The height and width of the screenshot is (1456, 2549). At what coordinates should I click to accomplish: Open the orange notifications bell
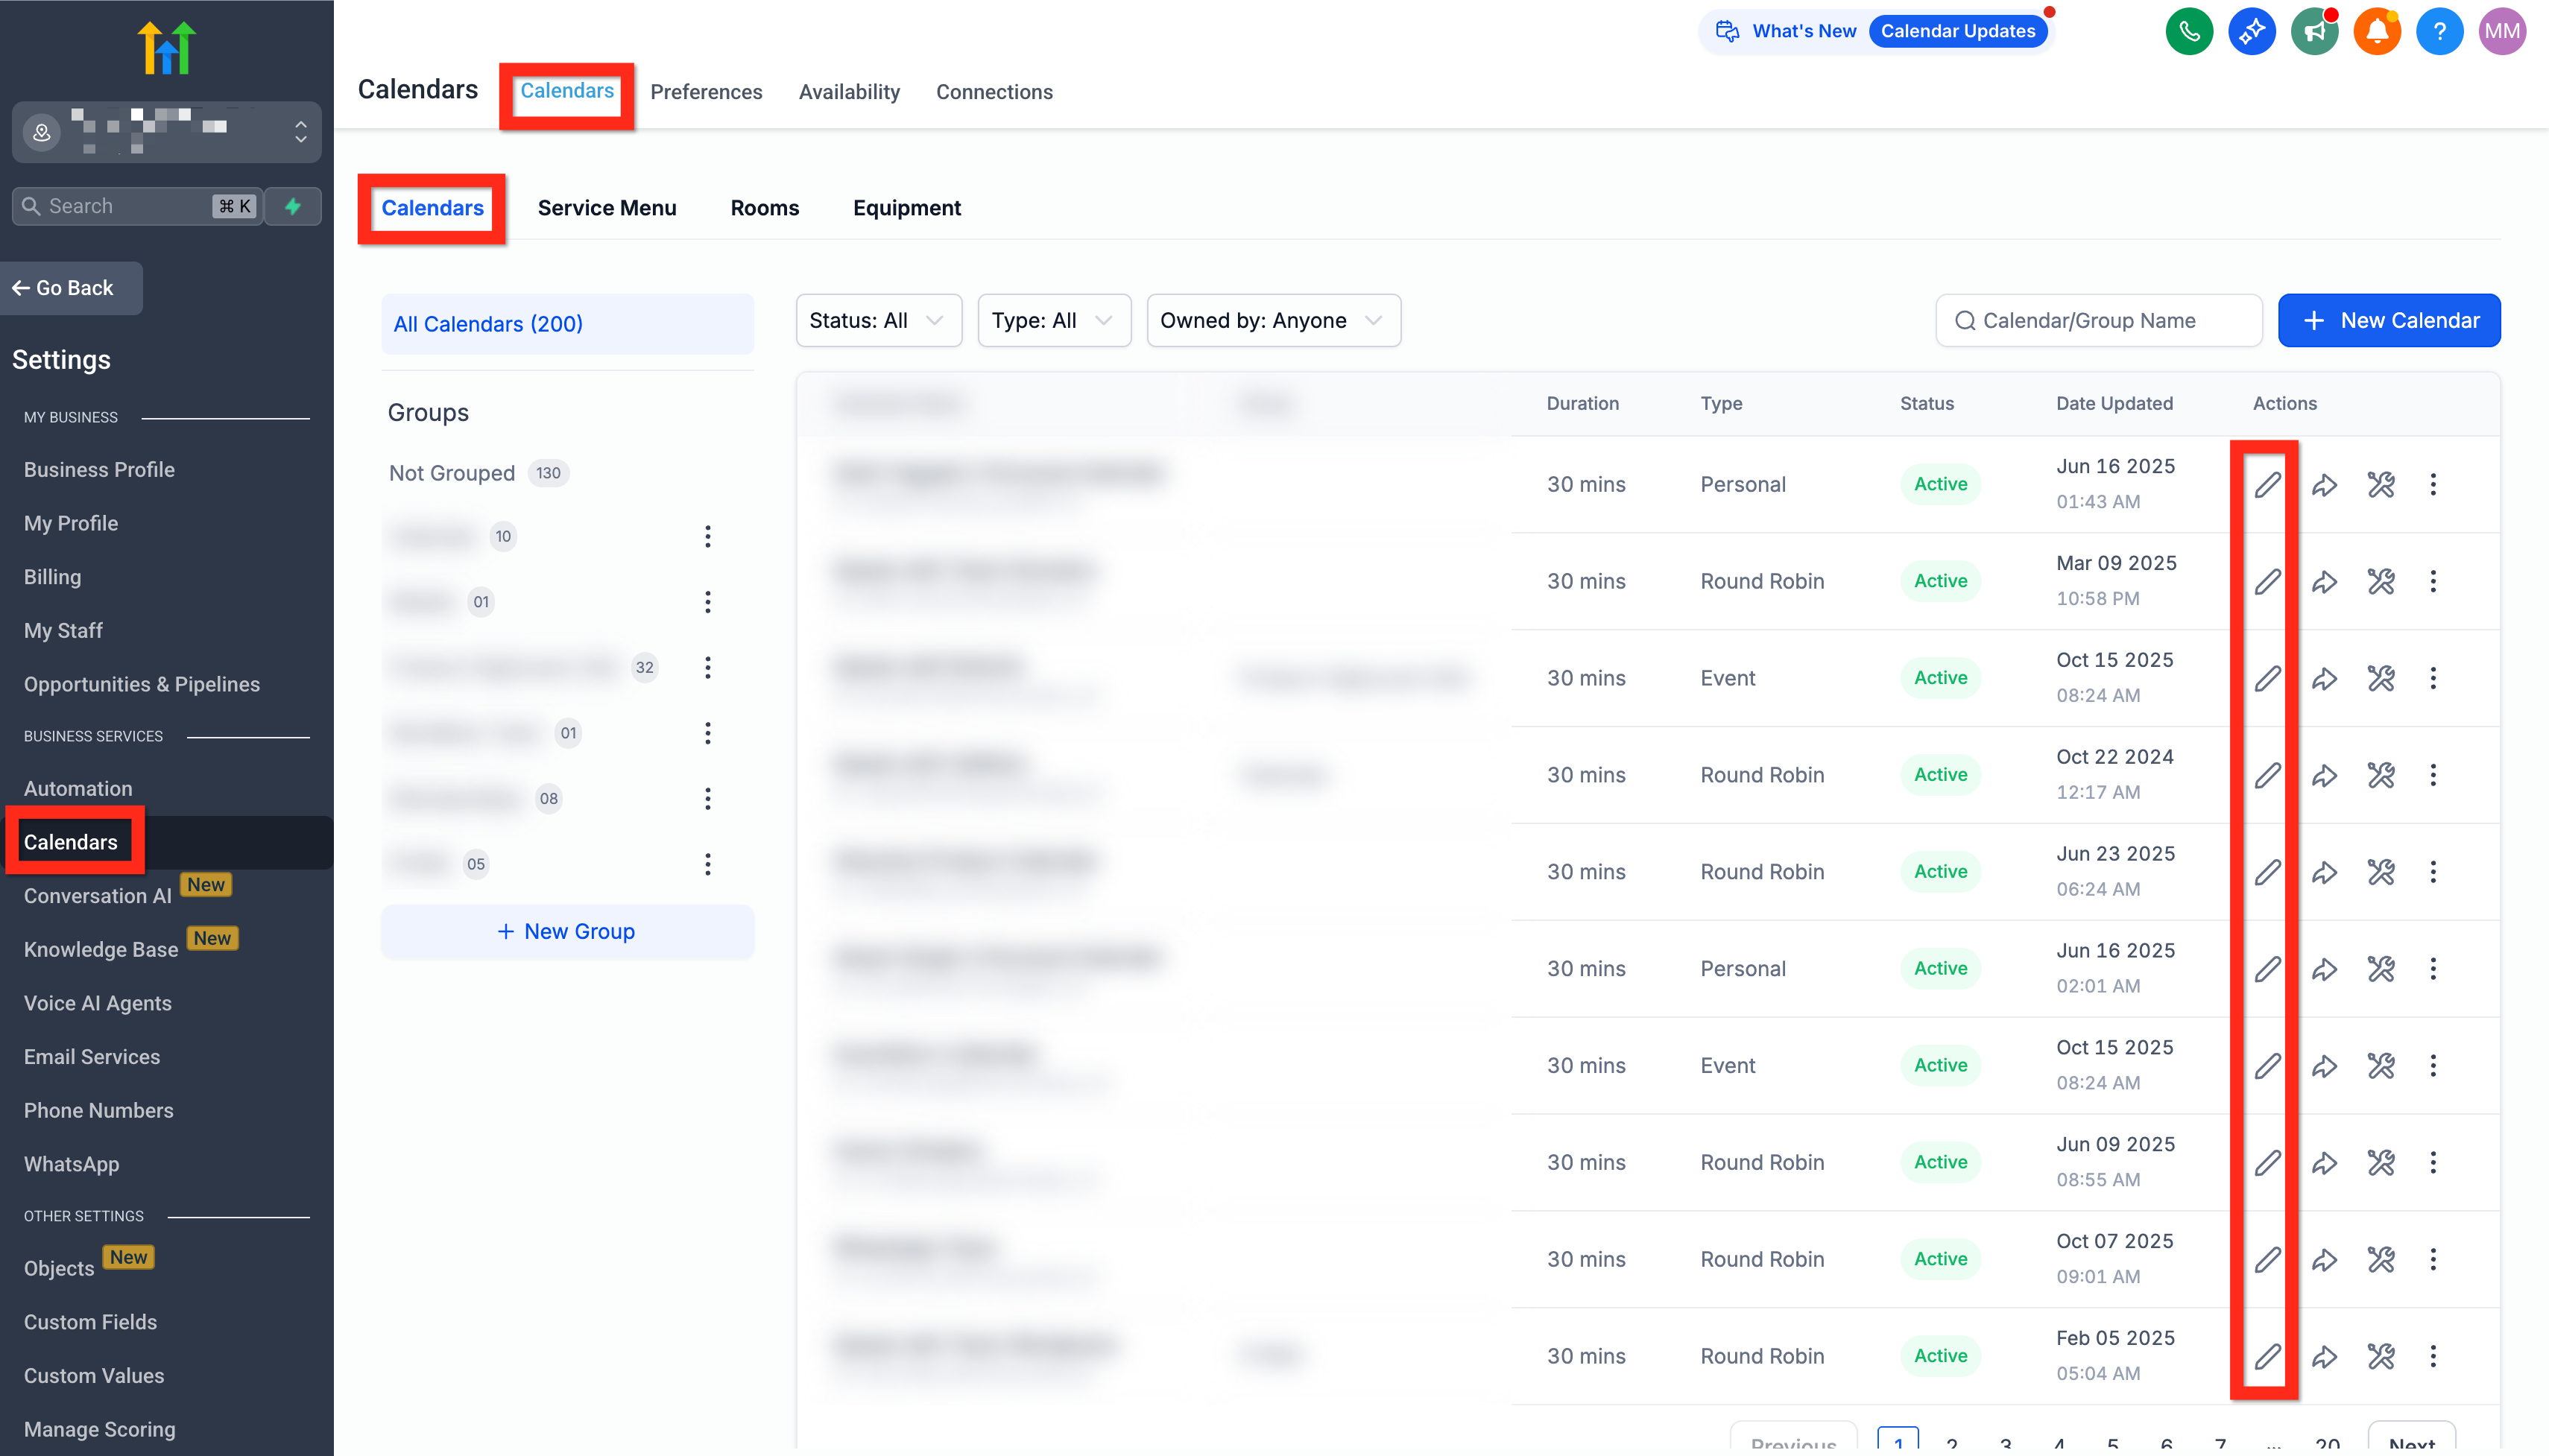coord(2376,31)
